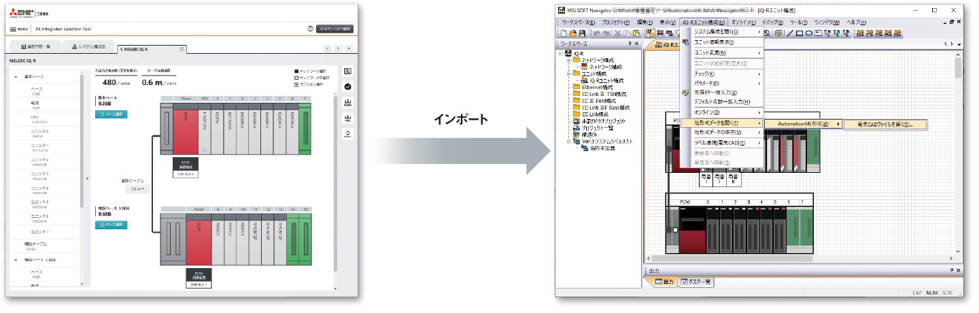Click the list panel icon atop right sidebar
The image size is (979, 313).
point(347,71)
